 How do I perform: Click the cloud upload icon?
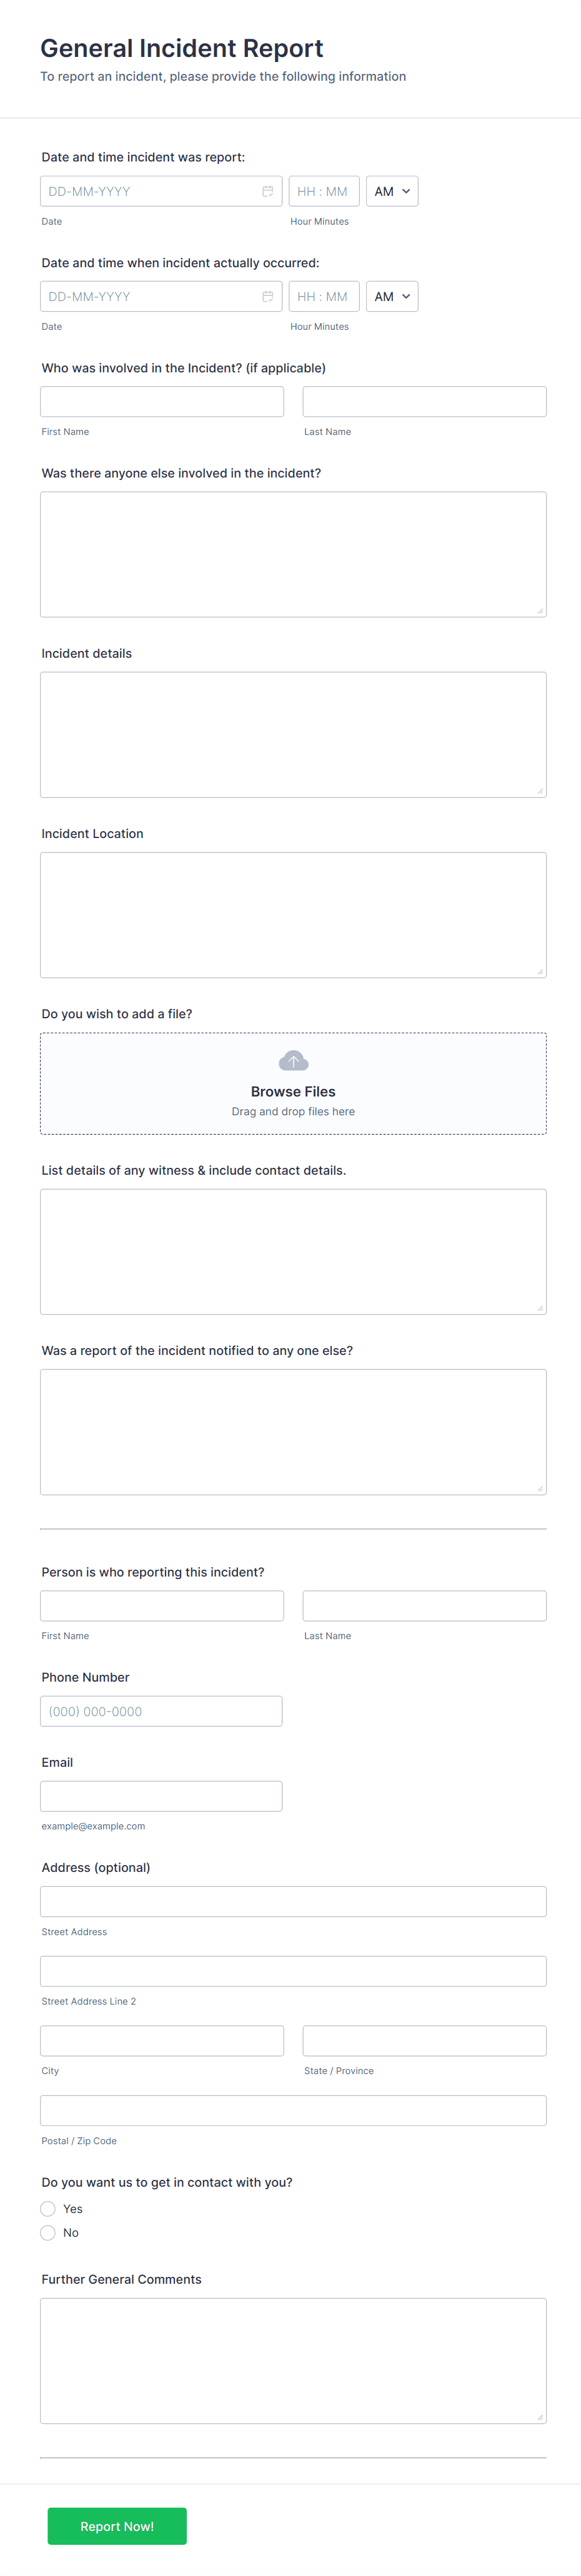pyautogui.click(x=292, y=1060)
